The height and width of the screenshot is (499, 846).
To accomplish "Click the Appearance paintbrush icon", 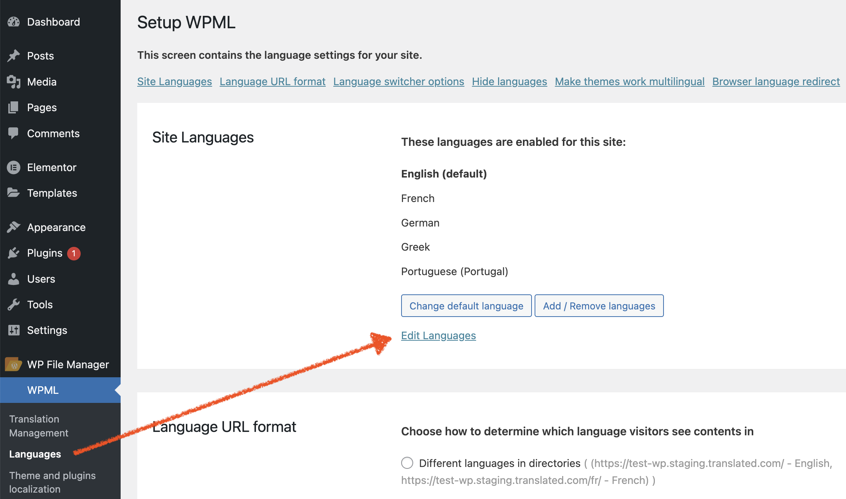I will click(x=14, y=227).
